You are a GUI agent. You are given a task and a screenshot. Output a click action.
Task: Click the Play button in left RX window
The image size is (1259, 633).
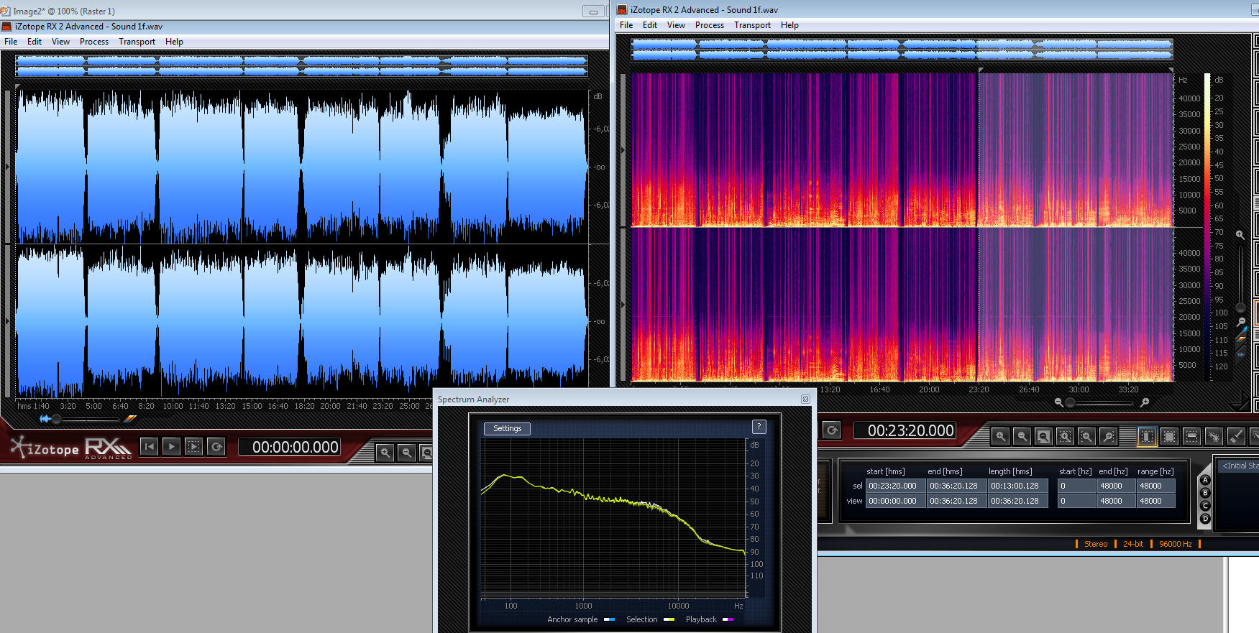[x=171, y=447]
